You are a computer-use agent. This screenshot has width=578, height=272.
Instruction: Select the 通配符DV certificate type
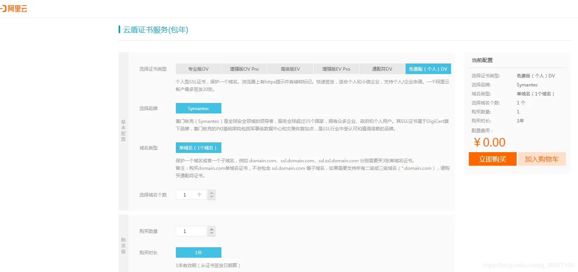coord(382,69)
